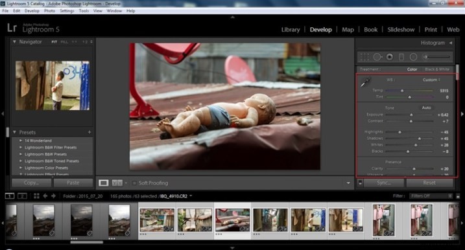The image size is (465, 250).
Task: Switch to Loupe view in toolbar
Action: pos(104,183)
